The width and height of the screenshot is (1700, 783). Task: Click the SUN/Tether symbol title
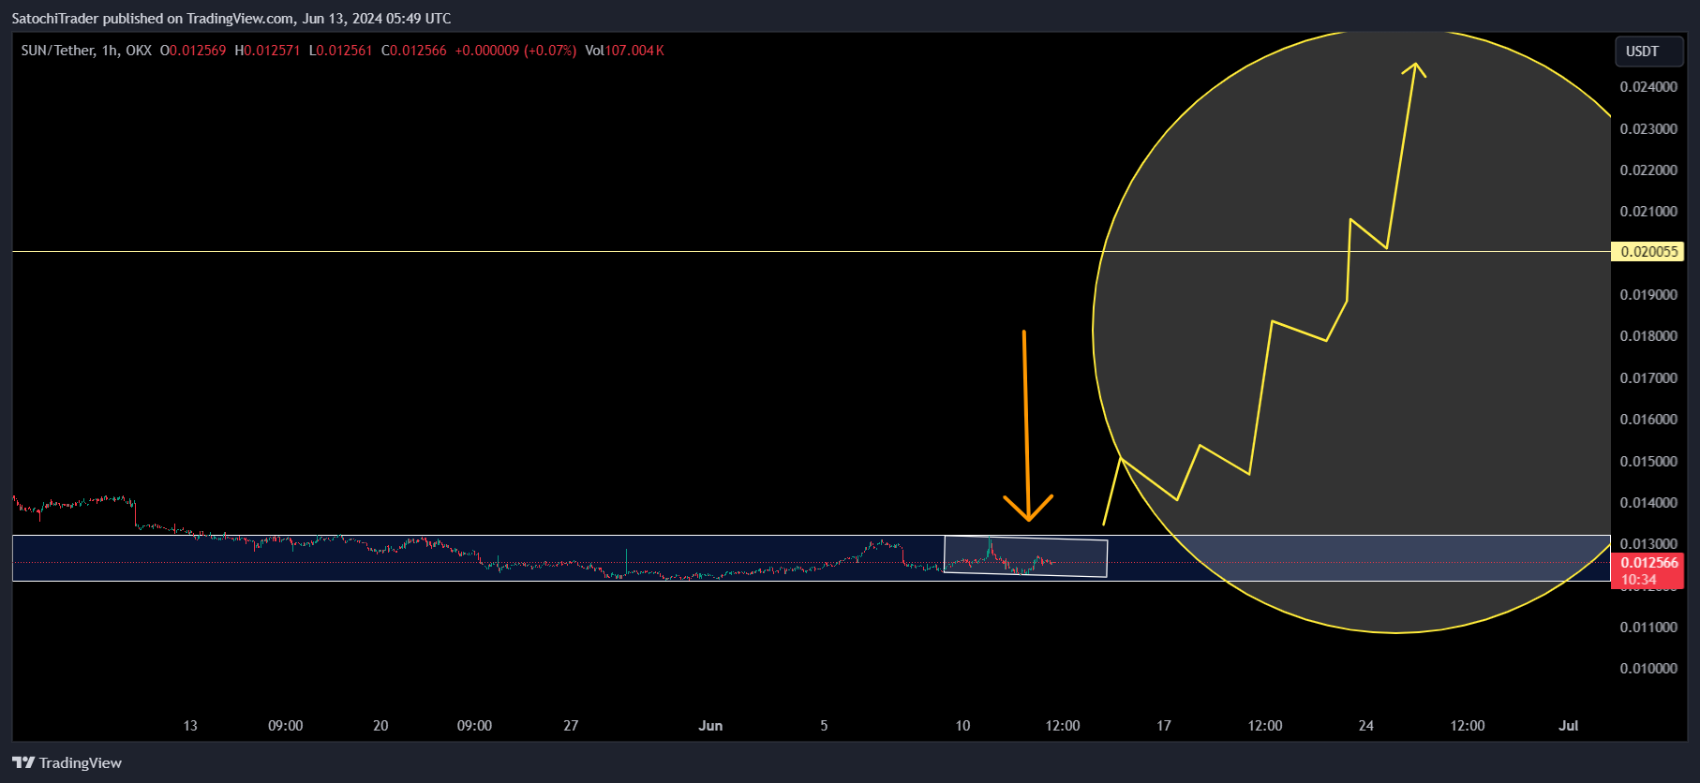pyautogui.click(x=57, y=51)
